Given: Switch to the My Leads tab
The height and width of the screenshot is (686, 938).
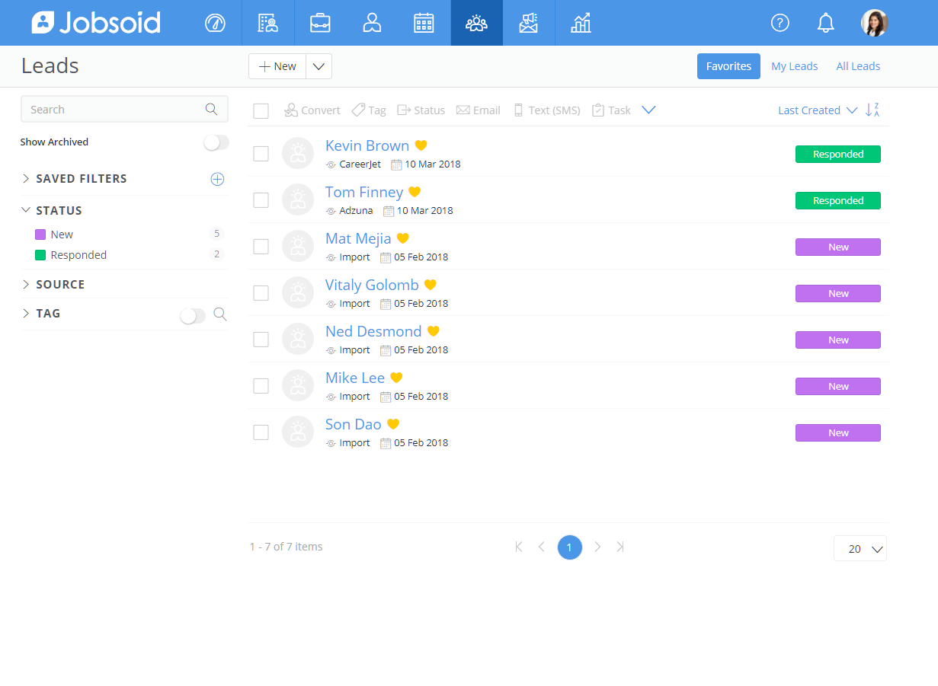Looking at the screenshot, I should coord(794,66).
